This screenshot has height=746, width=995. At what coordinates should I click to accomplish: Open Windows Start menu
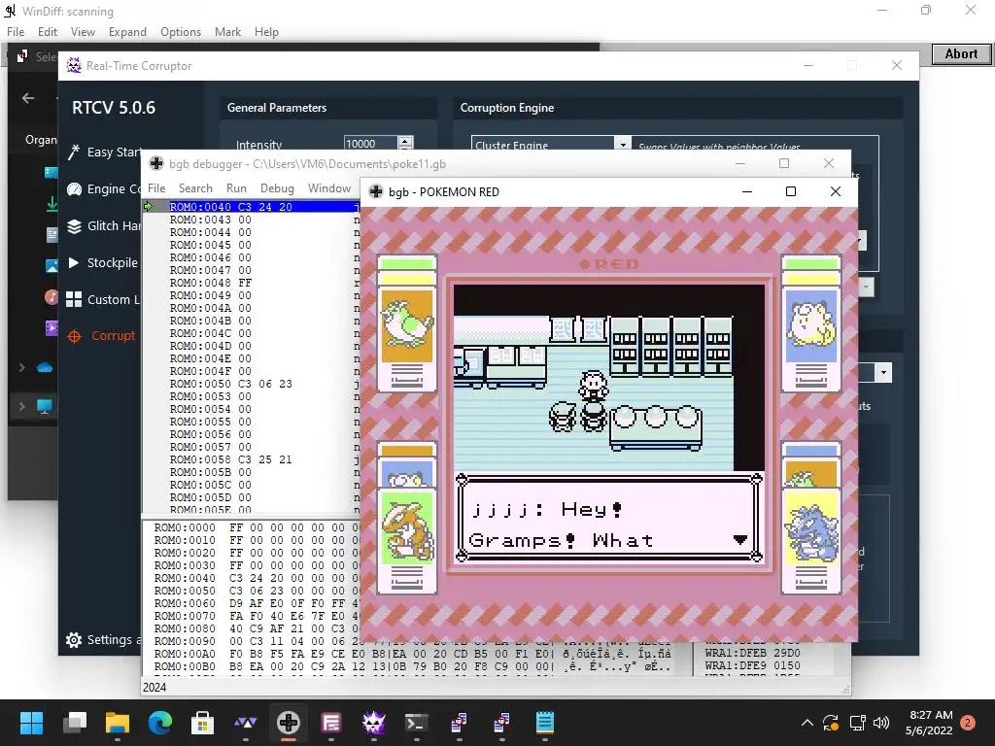[x=32, y=723]
